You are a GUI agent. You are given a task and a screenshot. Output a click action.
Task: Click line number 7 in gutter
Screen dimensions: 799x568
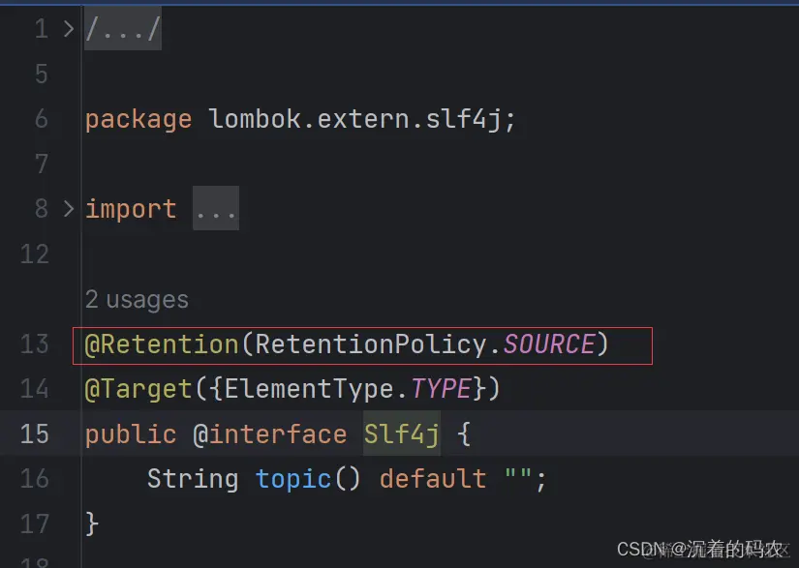coord(42,164)
